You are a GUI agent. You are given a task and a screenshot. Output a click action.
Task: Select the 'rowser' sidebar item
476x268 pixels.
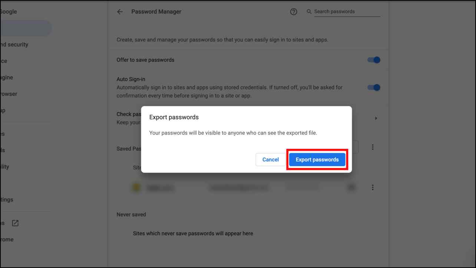pyautogui.click(x=9, y=94)
